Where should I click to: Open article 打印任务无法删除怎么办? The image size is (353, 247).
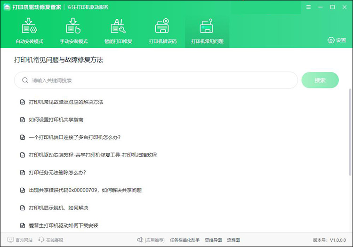57,172
